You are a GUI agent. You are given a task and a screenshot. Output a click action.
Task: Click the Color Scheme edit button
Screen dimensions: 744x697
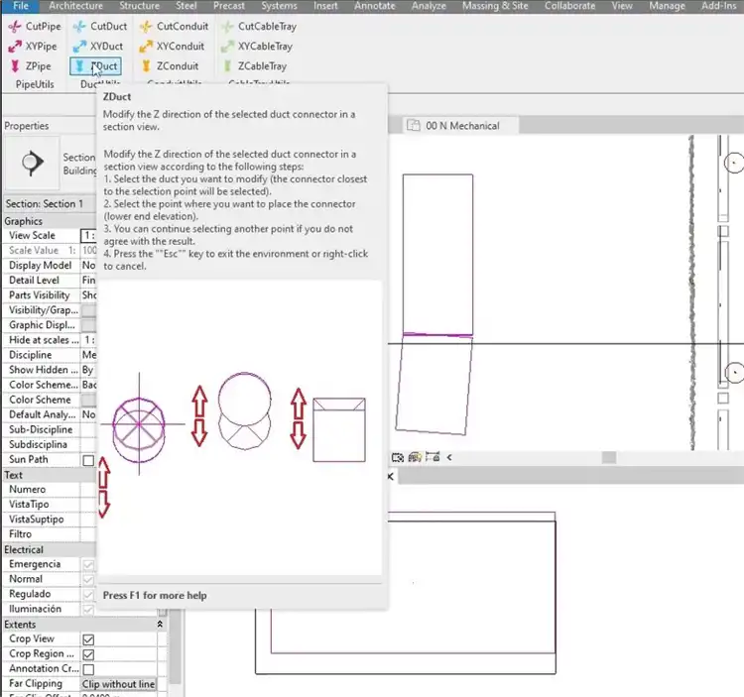[88, 401]
